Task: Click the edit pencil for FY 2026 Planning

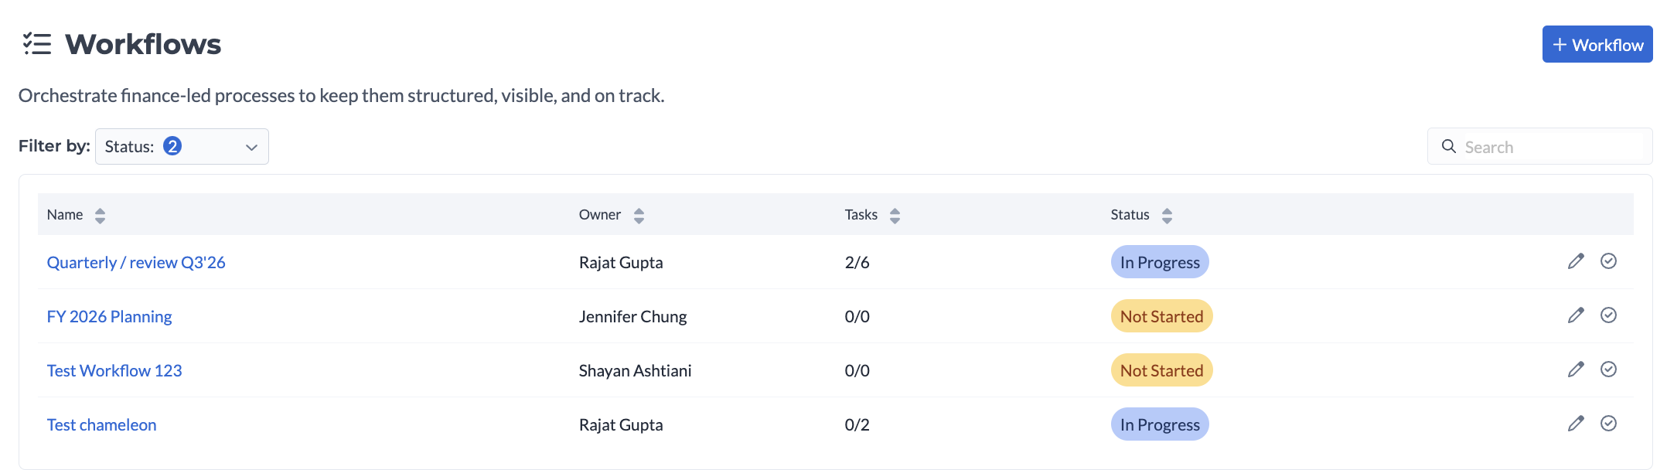Action: 1576,315
